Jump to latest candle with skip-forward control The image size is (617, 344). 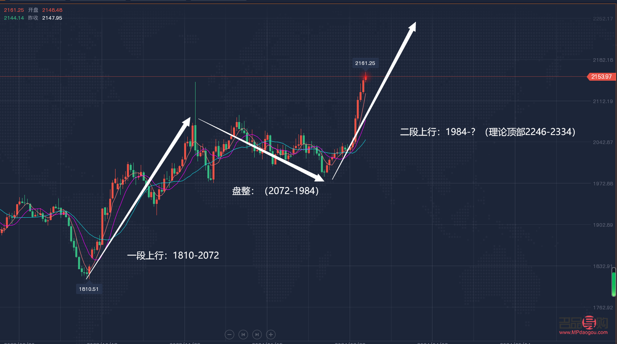tap(257, 334)
